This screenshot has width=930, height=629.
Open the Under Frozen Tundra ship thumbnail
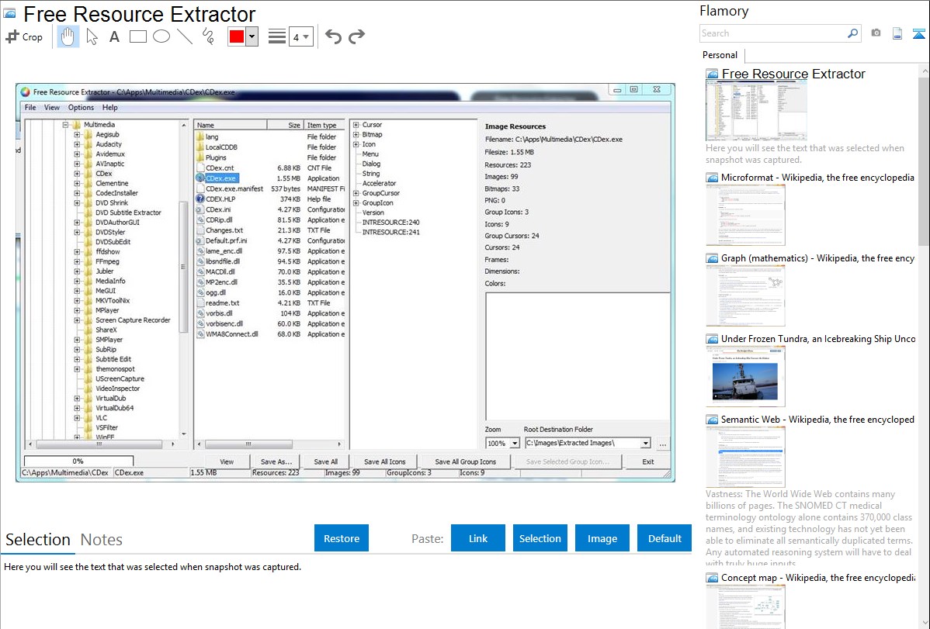745,376
